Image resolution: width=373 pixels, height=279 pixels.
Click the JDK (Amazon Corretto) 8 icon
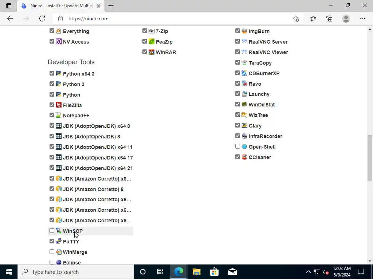tap(59, 189)
